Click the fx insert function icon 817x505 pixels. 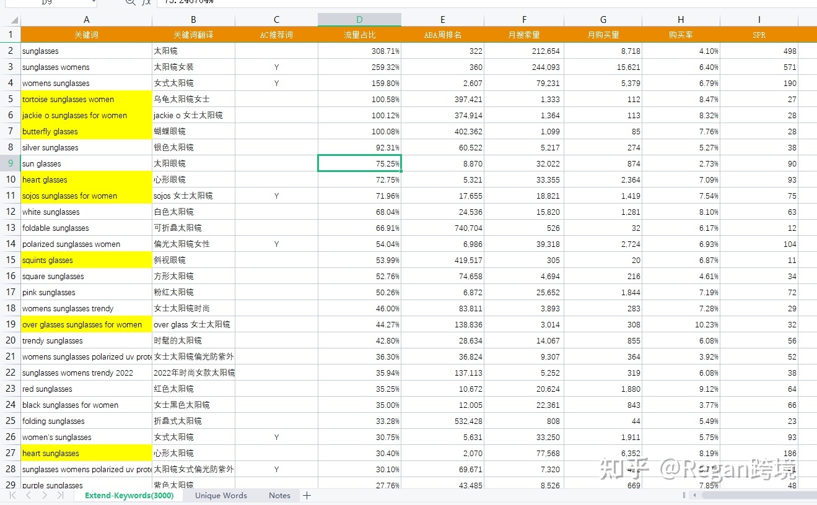pyautogui.click(x=146, y=2)
